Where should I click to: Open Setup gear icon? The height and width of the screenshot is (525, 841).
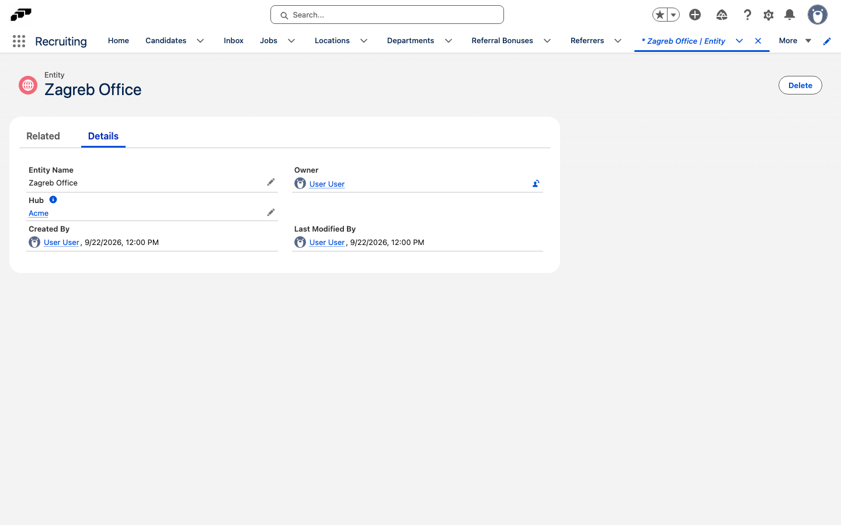[769, 15]
